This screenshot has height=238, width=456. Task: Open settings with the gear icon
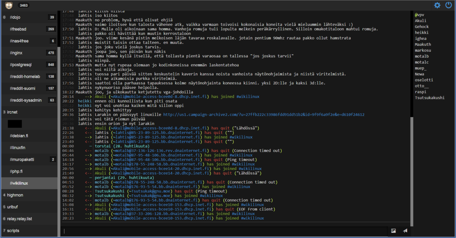point(437,5)
